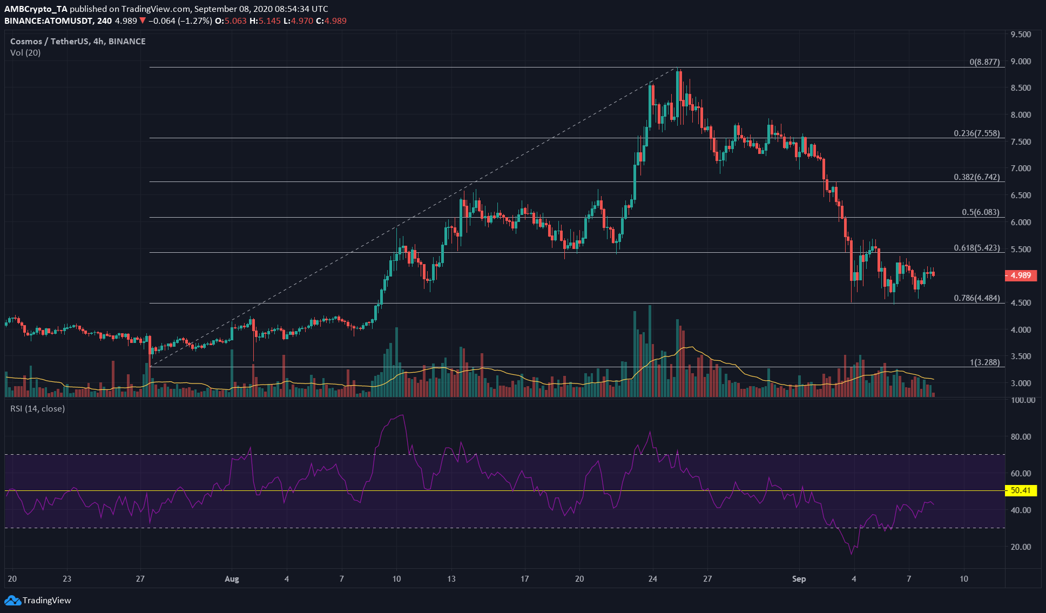Click the 7.000 price axis label
The height and width of the screenshot is (613, 1046).
click(x=1021, y=169)
